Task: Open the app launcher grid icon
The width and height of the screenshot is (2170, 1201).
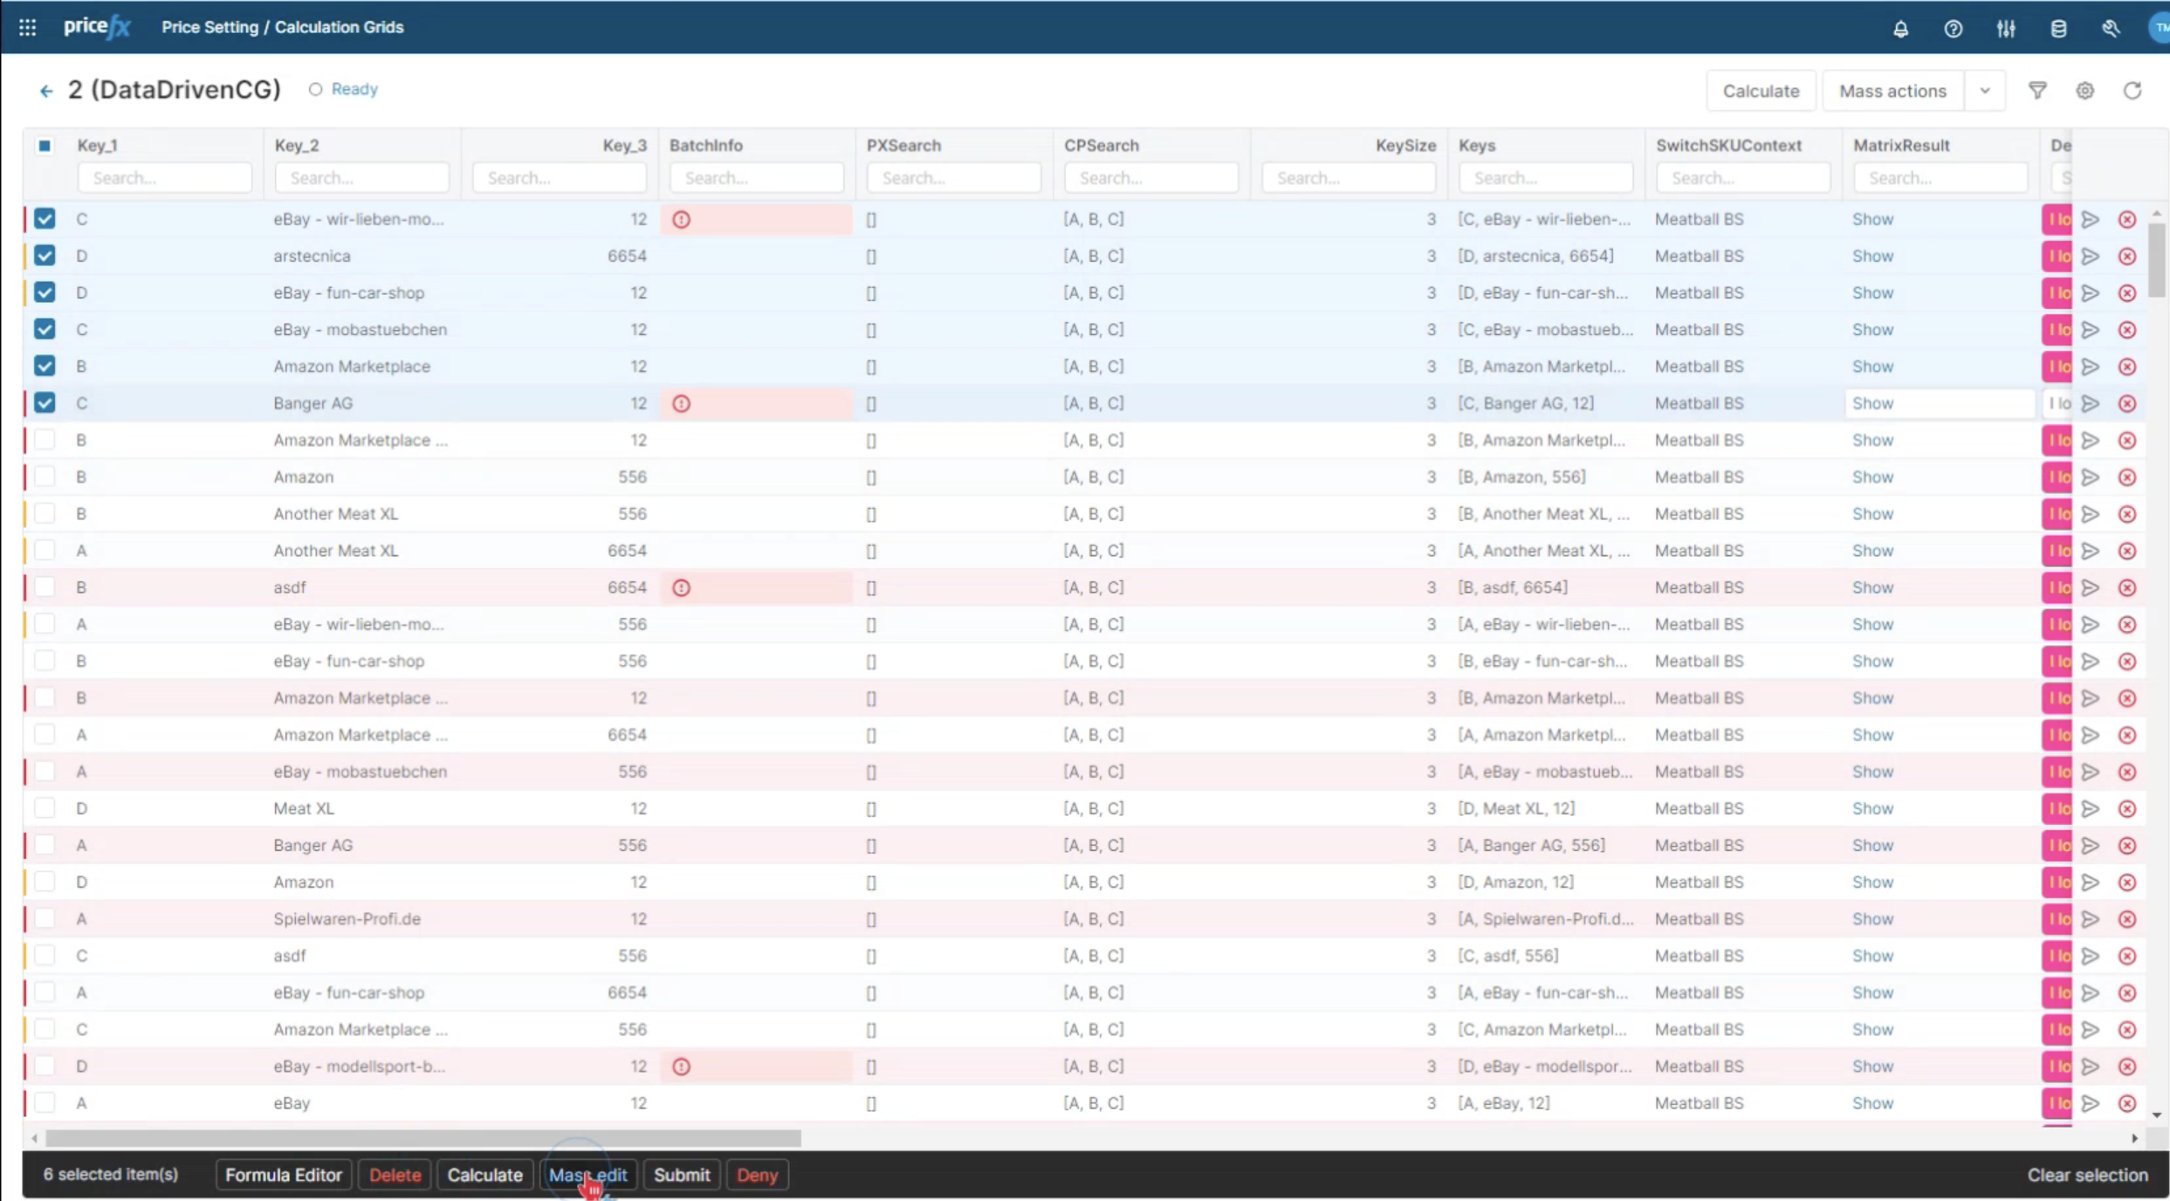Action: point(27,27)
